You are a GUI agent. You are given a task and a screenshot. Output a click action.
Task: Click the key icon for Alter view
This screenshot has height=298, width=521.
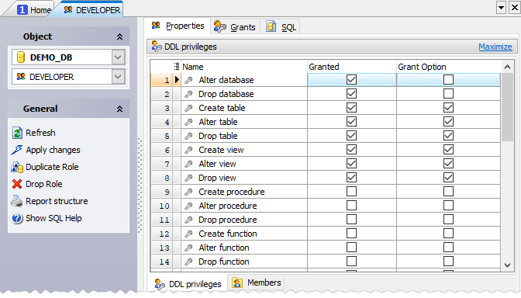(188, 164)
